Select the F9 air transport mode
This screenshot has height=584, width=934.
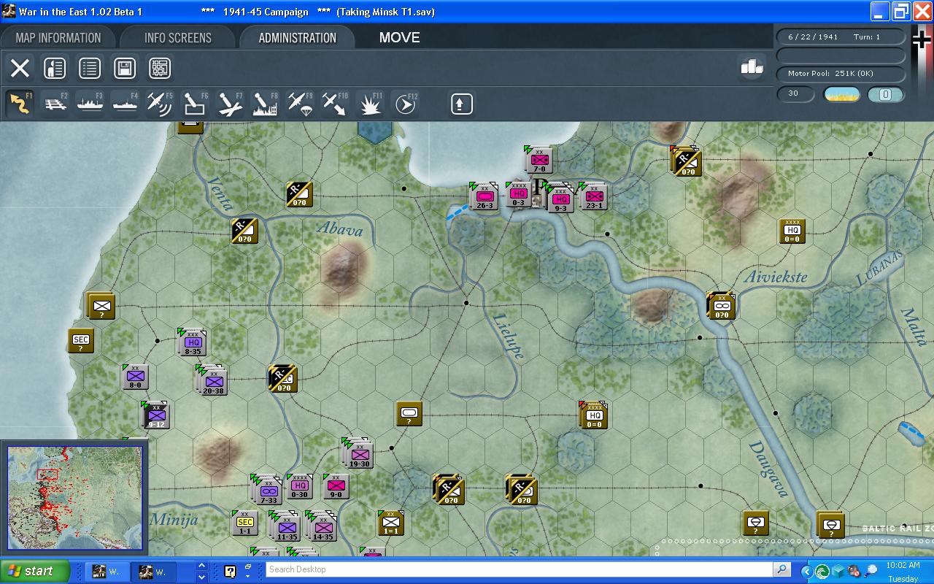300,104
